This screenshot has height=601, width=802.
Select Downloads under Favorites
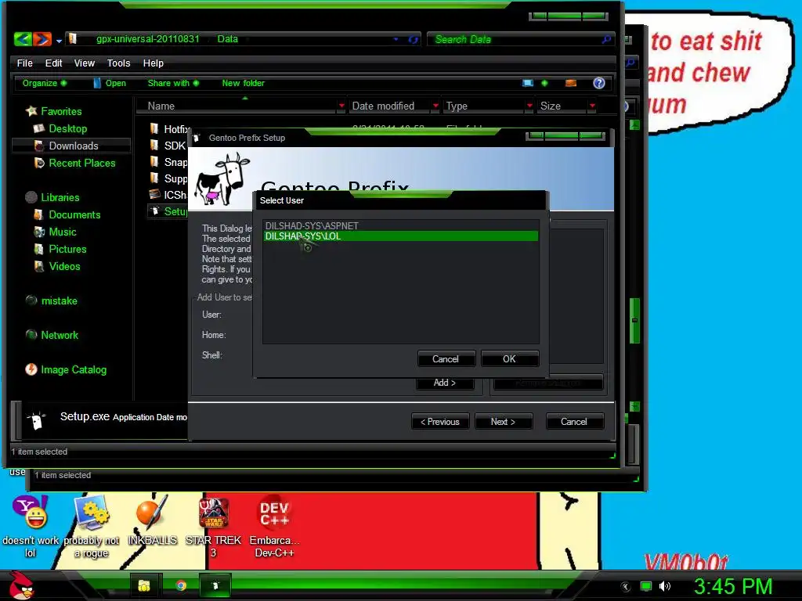[x=74, y=146]
